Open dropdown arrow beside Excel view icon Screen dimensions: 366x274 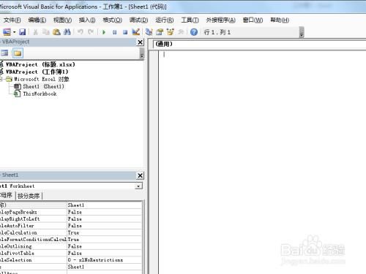15,32
